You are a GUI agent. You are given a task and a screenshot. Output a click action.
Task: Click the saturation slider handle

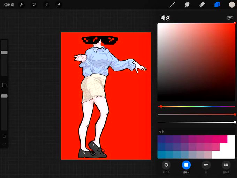(235, 114)
